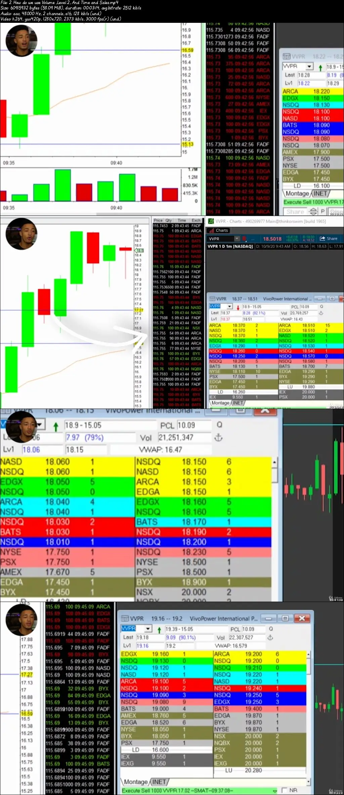Viewport: 344px width, 795px height.
Task: Click the red clipboard icon in the Charts symbol bar
Action: click(244, 239)
